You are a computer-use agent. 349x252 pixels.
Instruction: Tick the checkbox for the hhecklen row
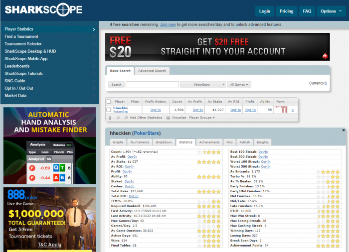[x=109, y=110]
